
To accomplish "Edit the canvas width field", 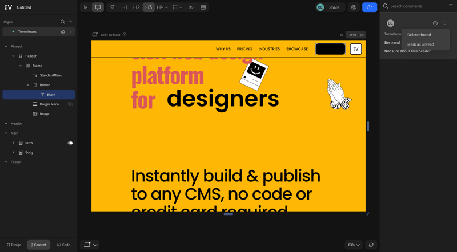I will pyautogui.click(x=355, y=35).
